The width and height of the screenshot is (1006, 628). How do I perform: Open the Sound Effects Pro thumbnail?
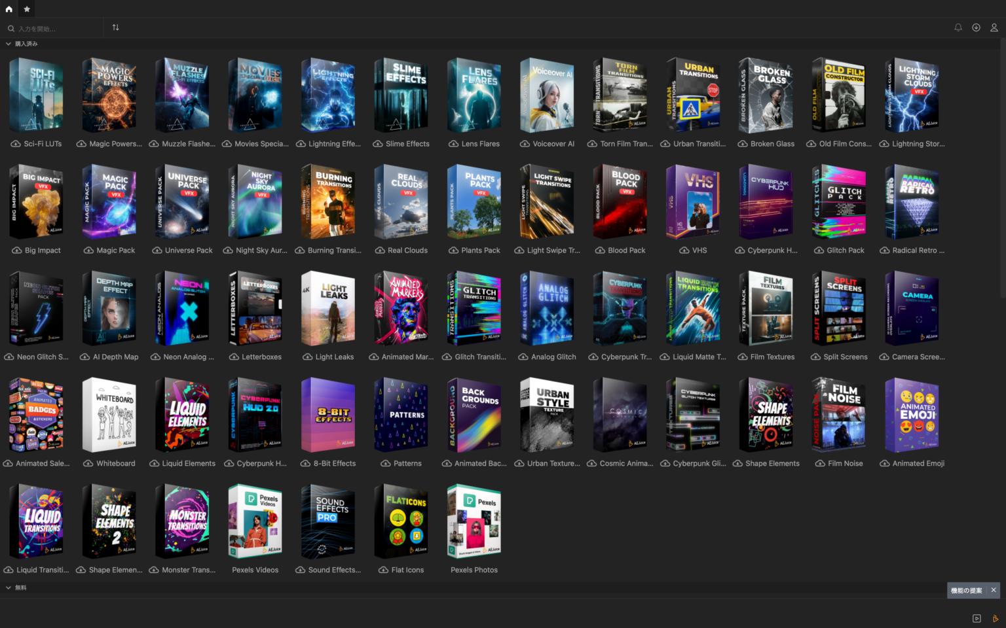pyautogui.click(x=327, y=521)
